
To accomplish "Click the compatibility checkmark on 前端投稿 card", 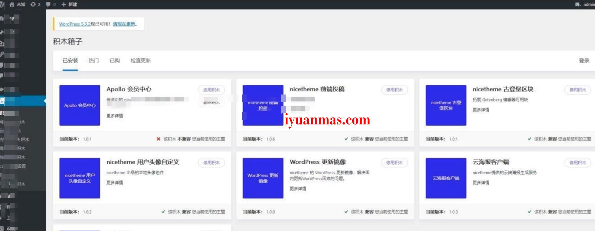I will coord(346,139).
